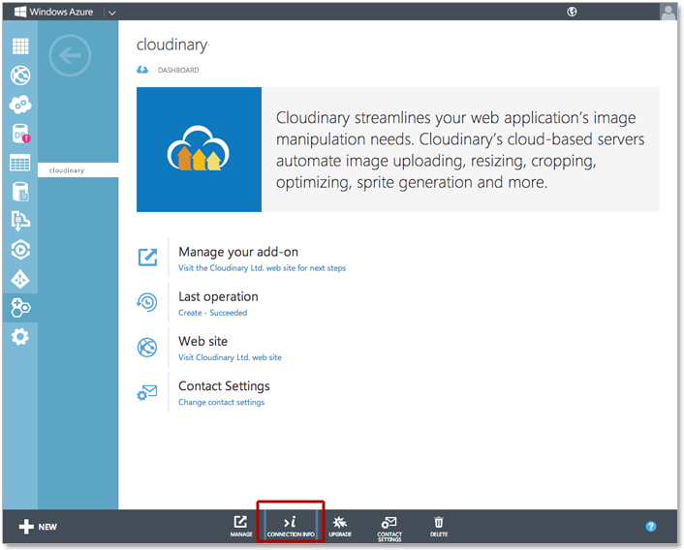The image size is (684, 550).
Task: Open Add-ons hexagon icon in sidebar
Action: coord(20,308)
